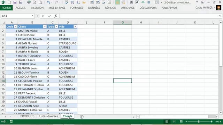
Task: Click the vertical scrollbar down arrow
Action: coord(221,112)
